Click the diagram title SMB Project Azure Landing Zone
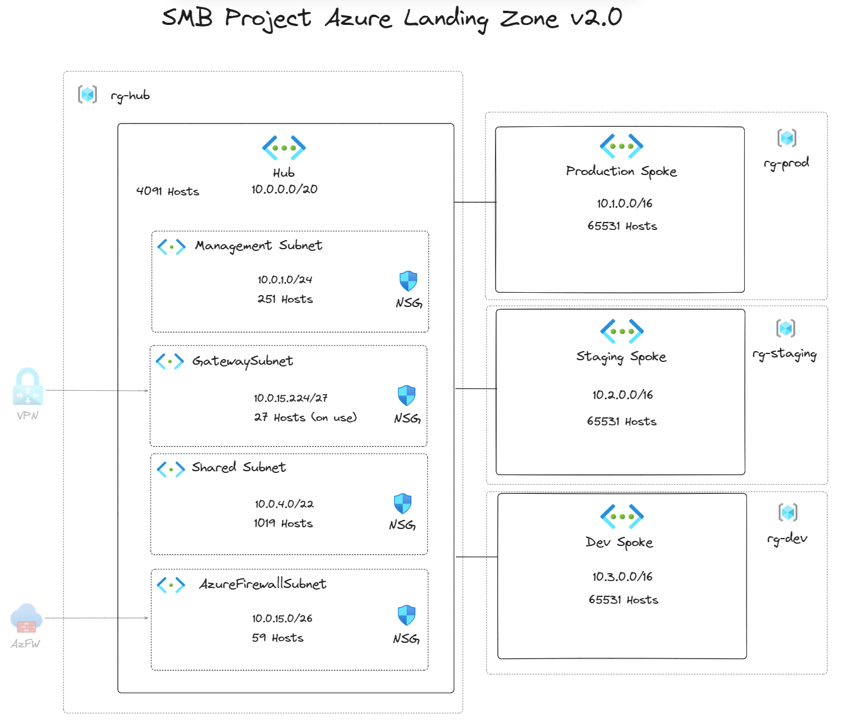This screenshot has height=721, width=845. (x=392, y=19)
